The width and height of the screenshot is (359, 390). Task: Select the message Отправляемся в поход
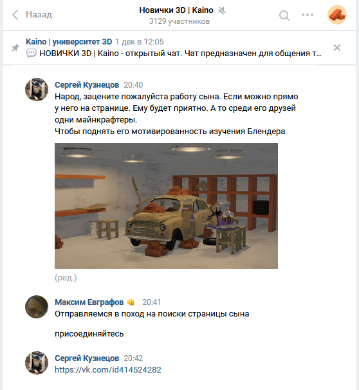coord(152,314)
